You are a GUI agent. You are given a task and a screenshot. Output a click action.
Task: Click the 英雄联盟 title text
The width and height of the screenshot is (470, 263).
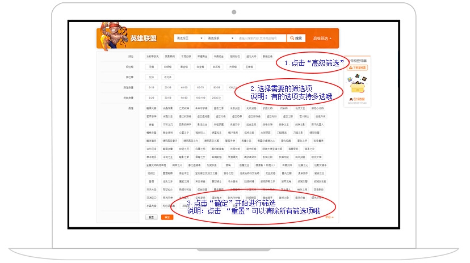(141, 39)
